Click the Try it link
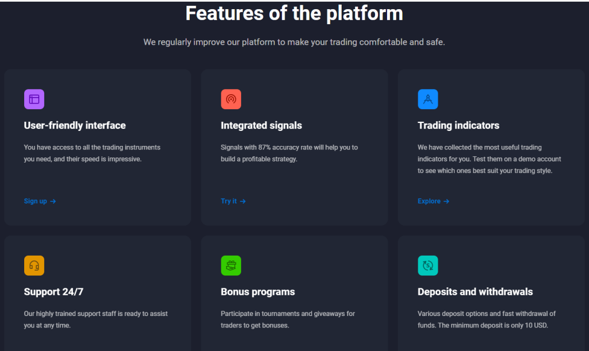Image resolution: width=589 pixels, height=351 pixels. [x=228, y=201]
